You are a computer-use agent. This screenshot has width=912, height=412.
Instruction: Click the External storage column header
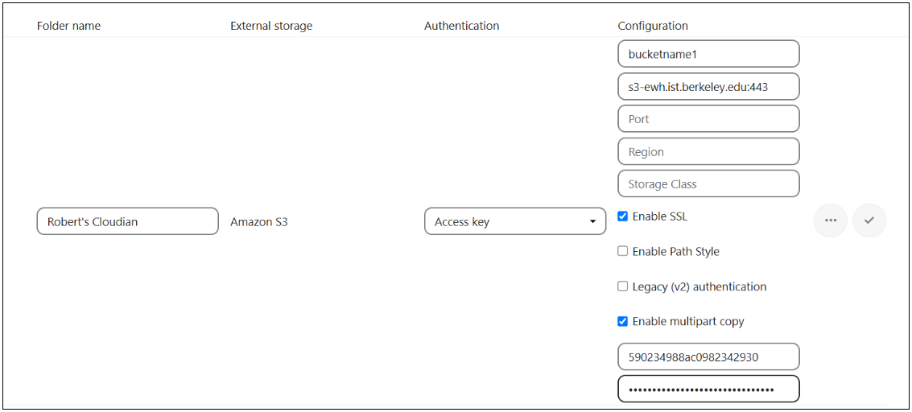coord(271,26)
